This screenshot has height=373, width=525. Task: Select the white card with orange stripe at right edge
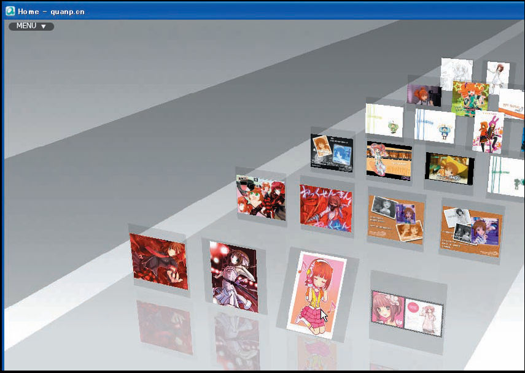tap(511, 104)
